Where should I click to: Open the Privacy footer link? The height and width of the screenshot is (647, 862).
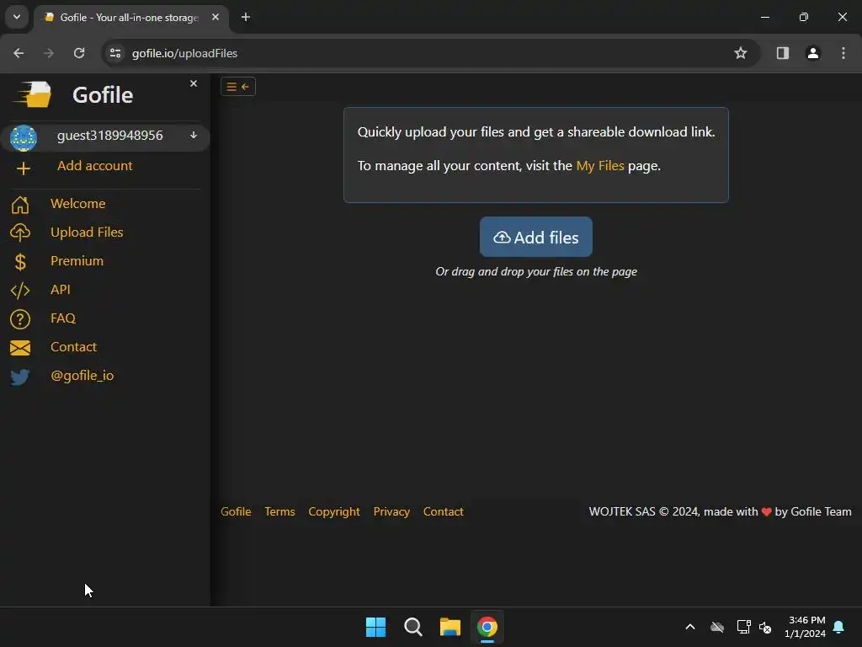point(391,511)
